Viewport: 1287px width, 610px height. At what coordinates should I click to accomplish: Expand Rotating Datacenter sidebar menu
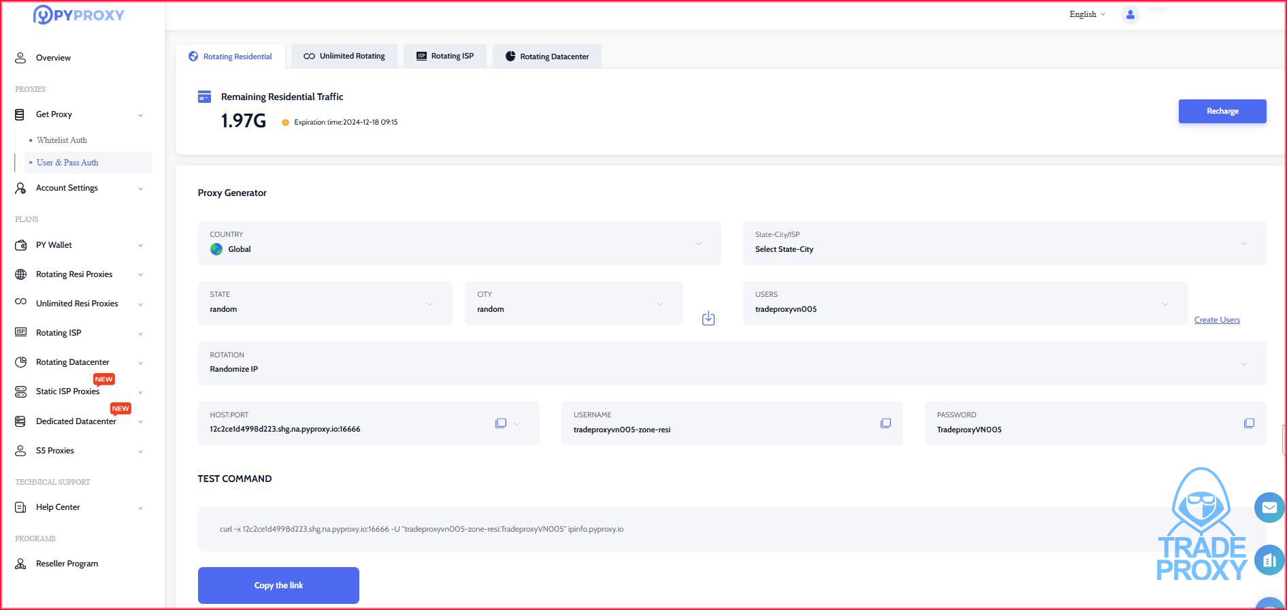tap(140, 363)
